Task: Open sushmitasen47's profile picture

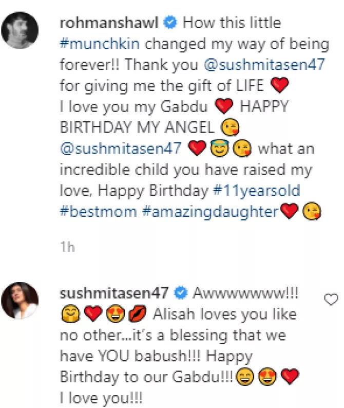Action: click(21, 300)
